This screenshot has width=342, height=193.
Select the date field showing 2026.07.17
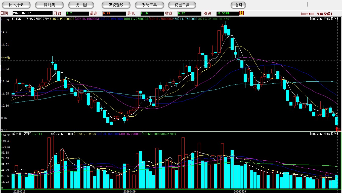click(x=33, y=13)
